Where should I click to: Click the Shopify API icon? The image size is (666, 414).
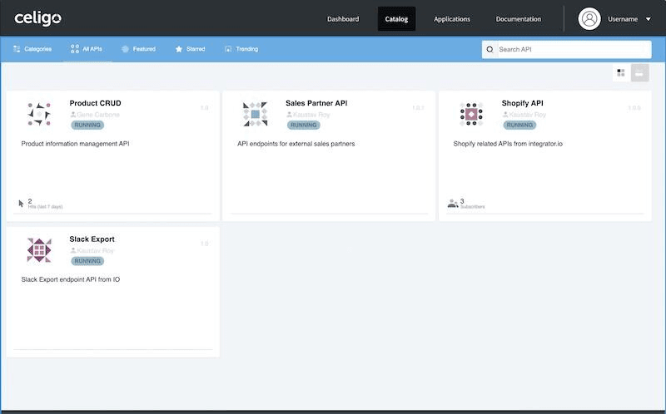coord(471,115)
